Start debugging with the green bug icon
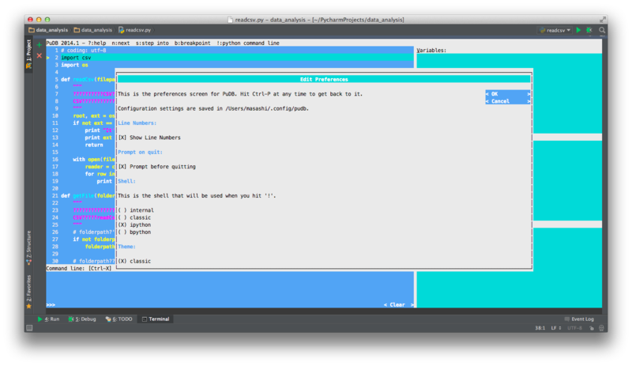This screenshot has height=366, width=632. [589, 30]
